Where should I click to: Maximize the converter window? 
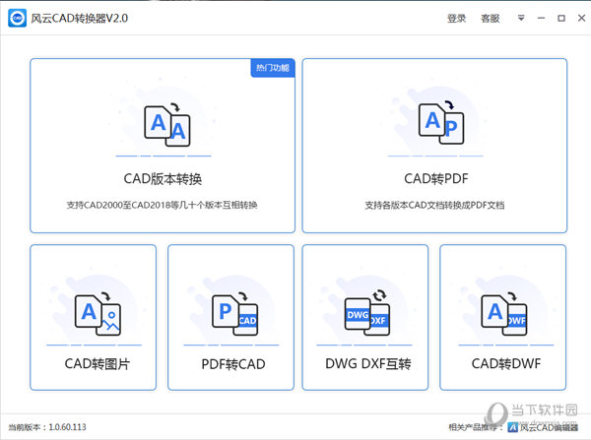tap(561, 18)
